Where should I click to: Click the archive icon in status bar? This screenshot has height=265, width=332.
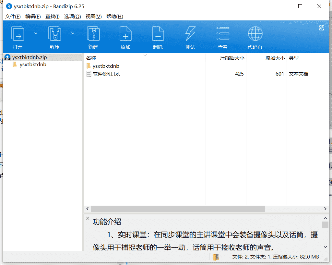tap(216, 257)
